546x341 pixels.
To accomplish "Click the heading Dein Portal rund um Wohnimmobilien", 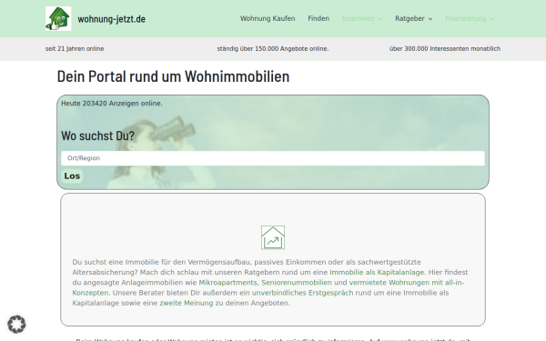I will [x=173, y=76].
